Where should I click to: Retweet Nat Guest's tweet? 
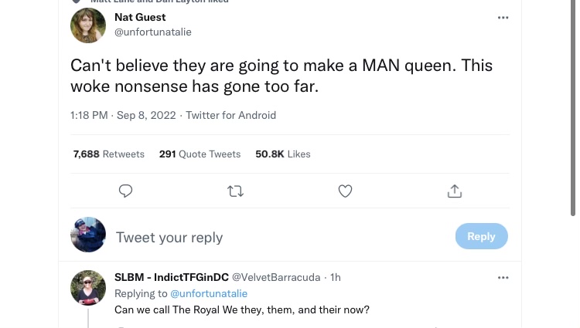[236, 191]
